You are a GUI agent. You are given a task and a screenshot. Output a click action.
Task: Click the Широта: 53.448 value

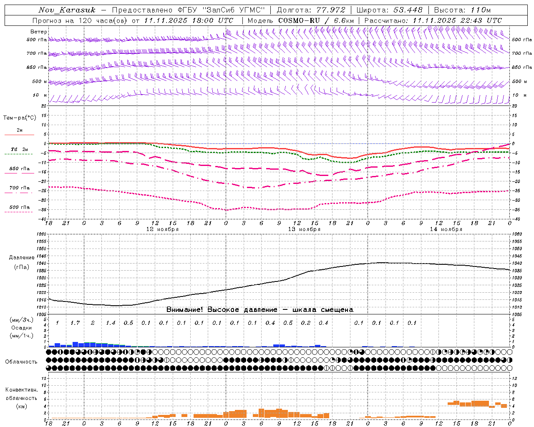click(x=389, y=10)
